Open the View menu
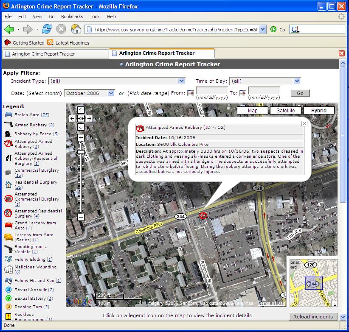 tap(37, 17)
